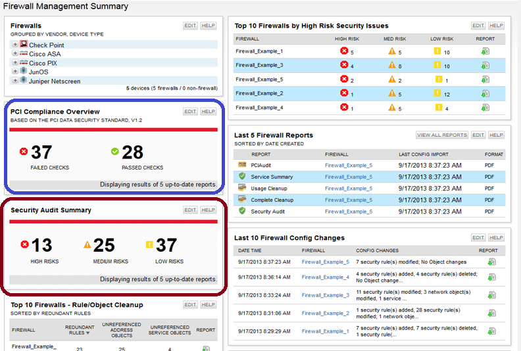
Task: Open report for the 8:37:23 AM config change
Action: 492,262
